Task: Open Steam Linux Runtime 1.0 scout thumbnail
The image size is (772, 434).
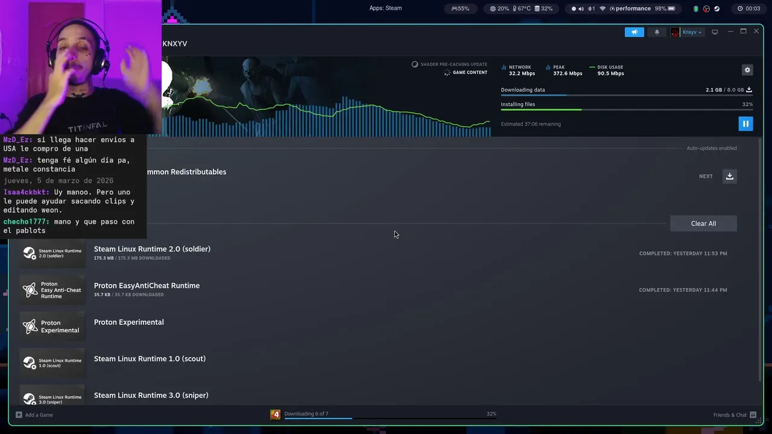Action: (52, 363)
